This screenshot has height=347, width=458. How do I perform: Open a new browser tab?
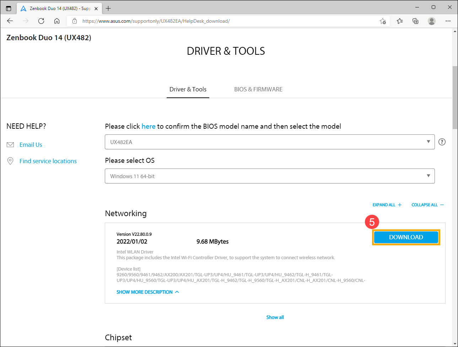(x=108, y=8)
